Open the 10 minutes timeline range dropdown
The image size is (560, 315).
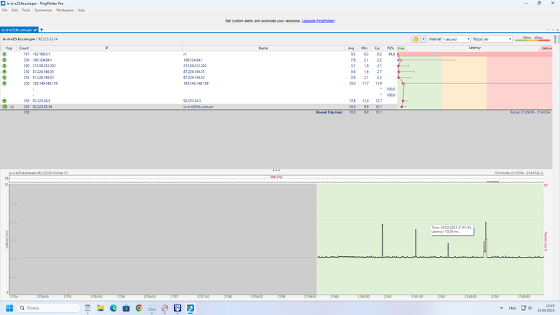click(x=542, y=173)
